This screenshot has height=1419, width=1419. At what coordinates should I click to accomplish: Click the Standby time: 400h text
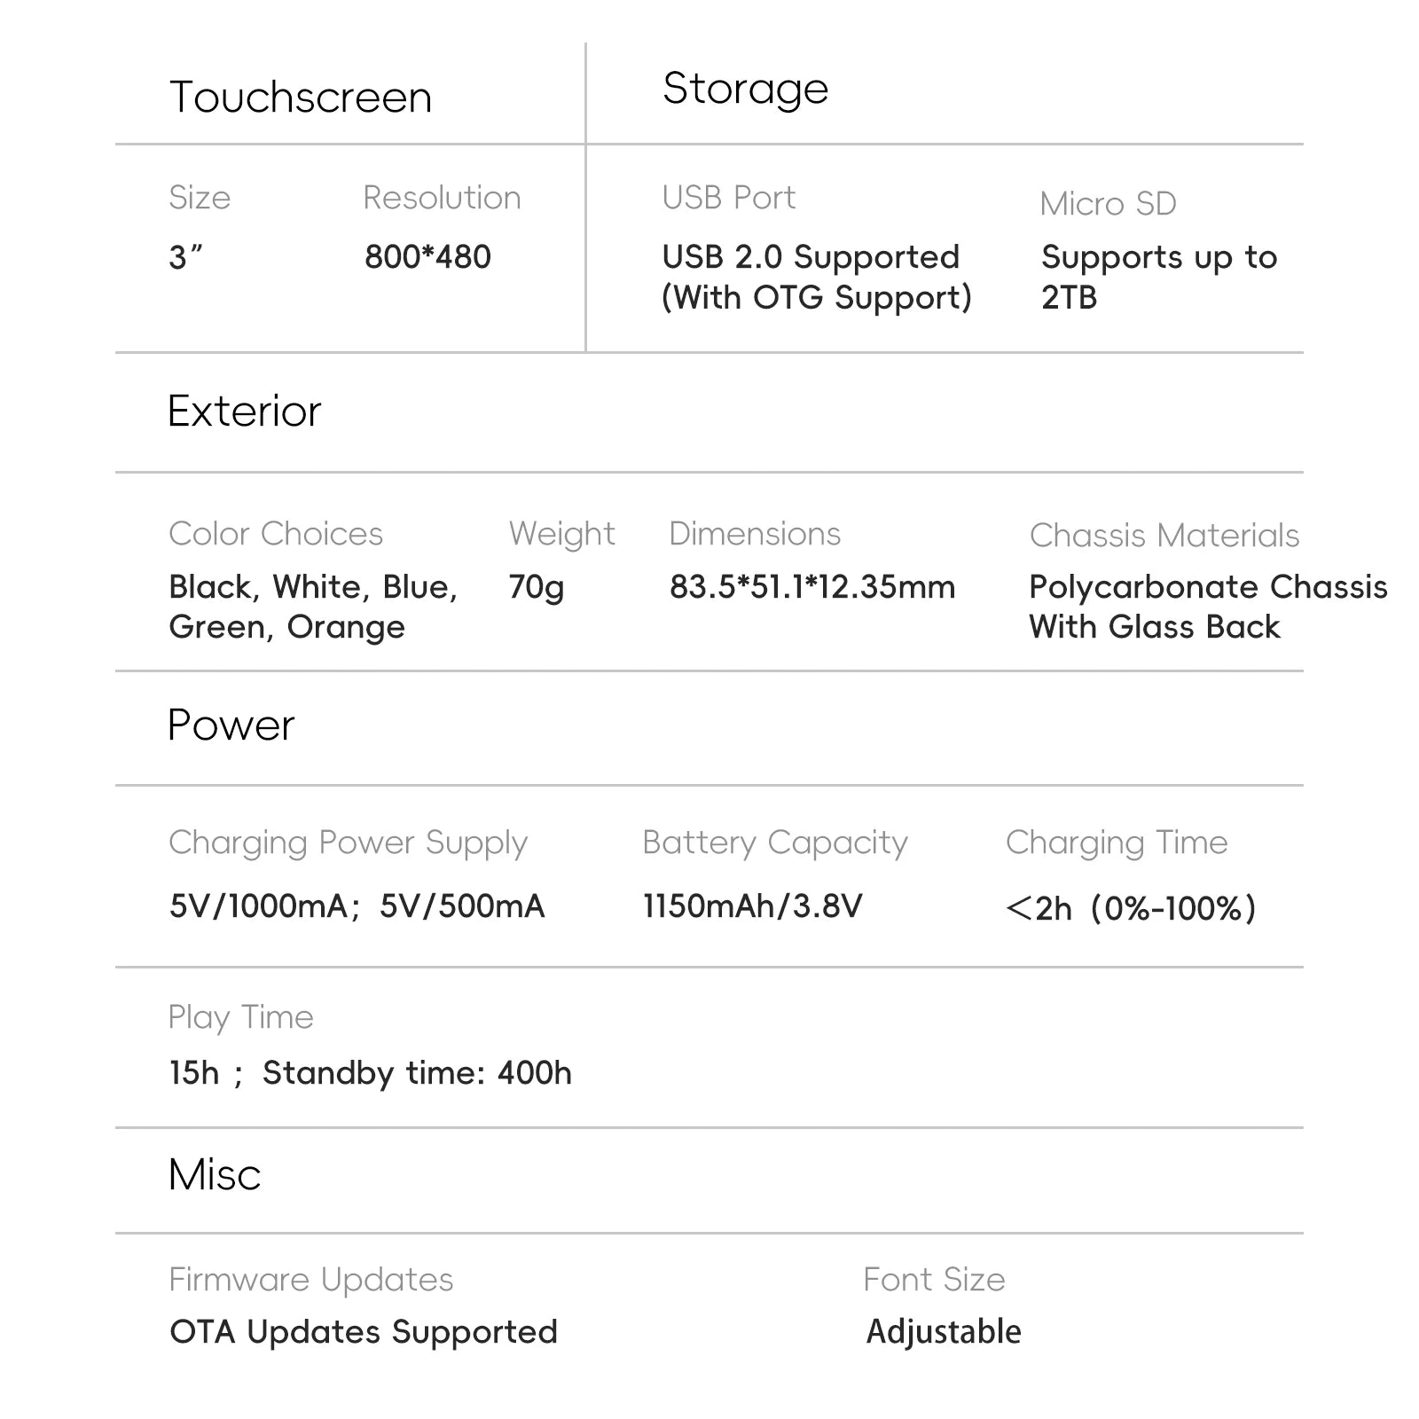click(417, 1073)
